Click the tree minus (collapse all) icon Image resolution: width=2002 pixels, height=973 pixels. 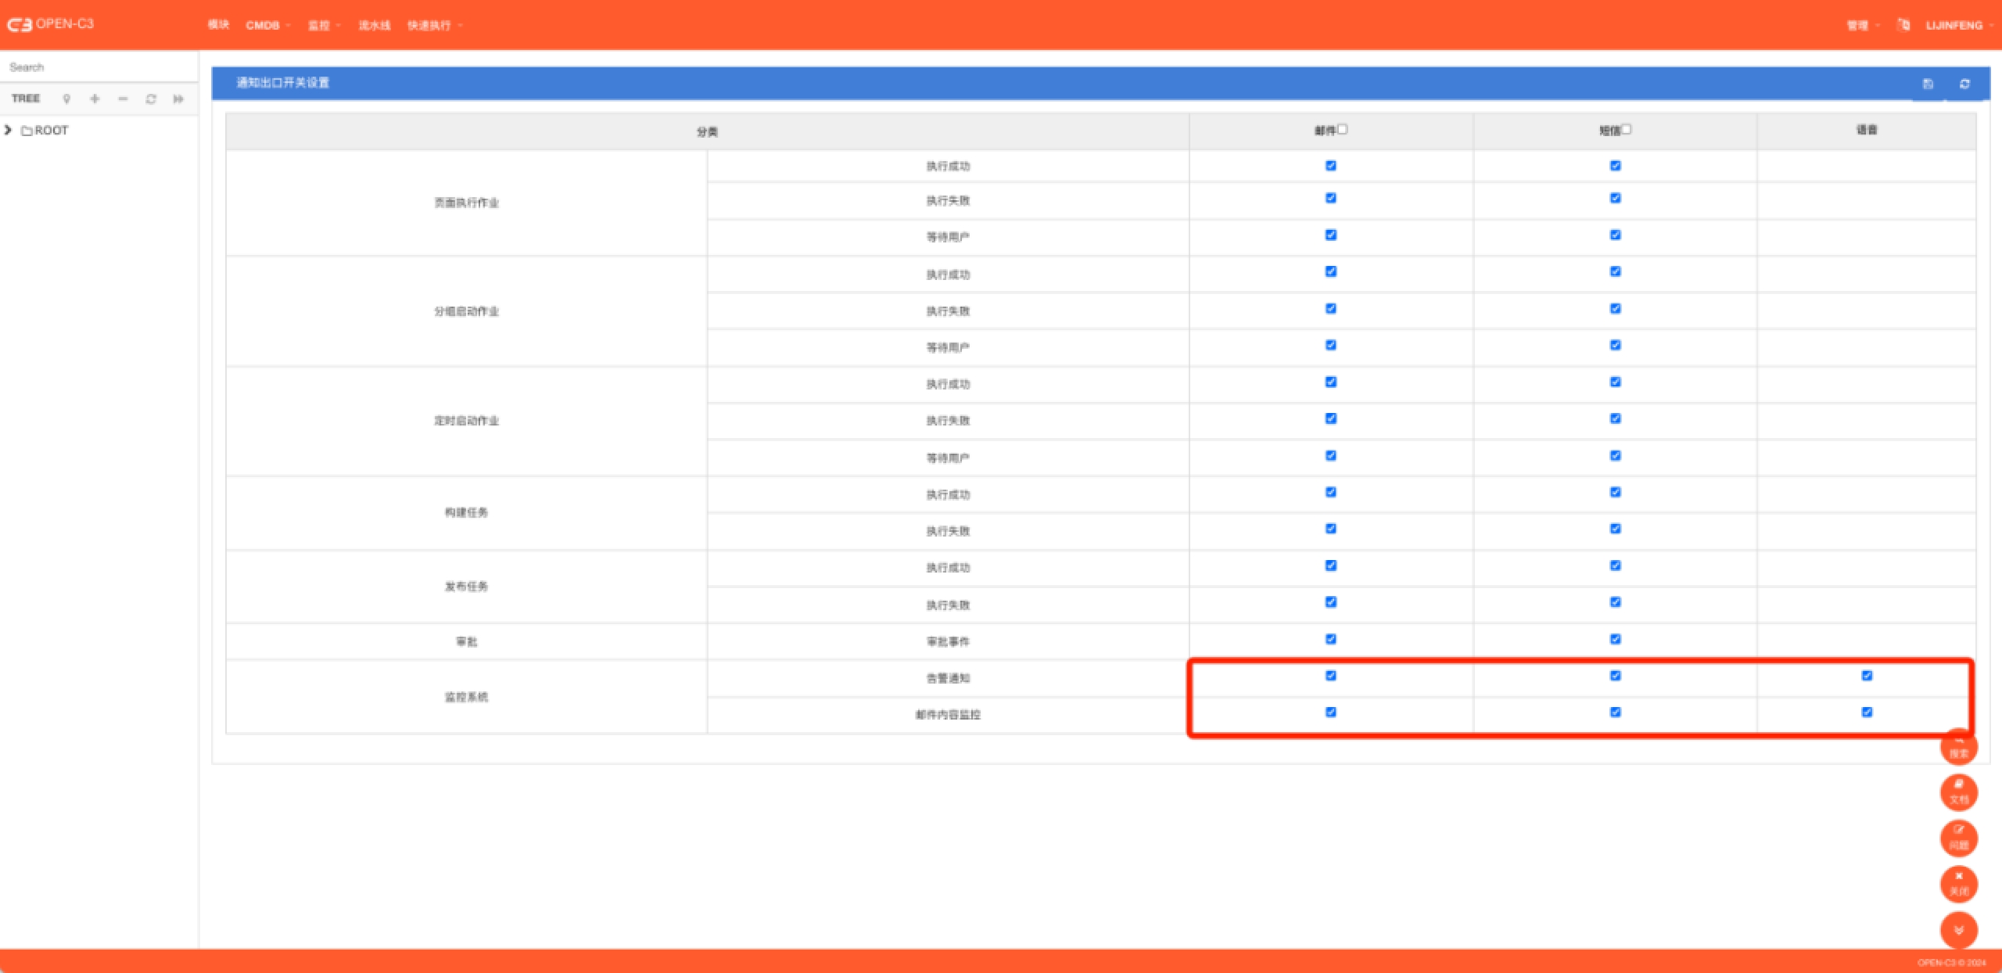pos(123,99)
